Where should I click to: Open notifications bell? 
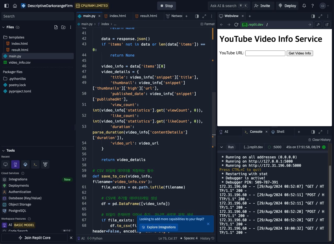(304, 6)
